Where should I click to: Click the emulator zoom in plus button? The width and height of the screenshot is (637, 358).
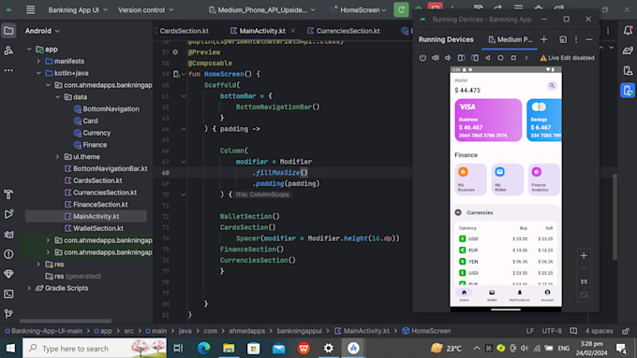584,255
